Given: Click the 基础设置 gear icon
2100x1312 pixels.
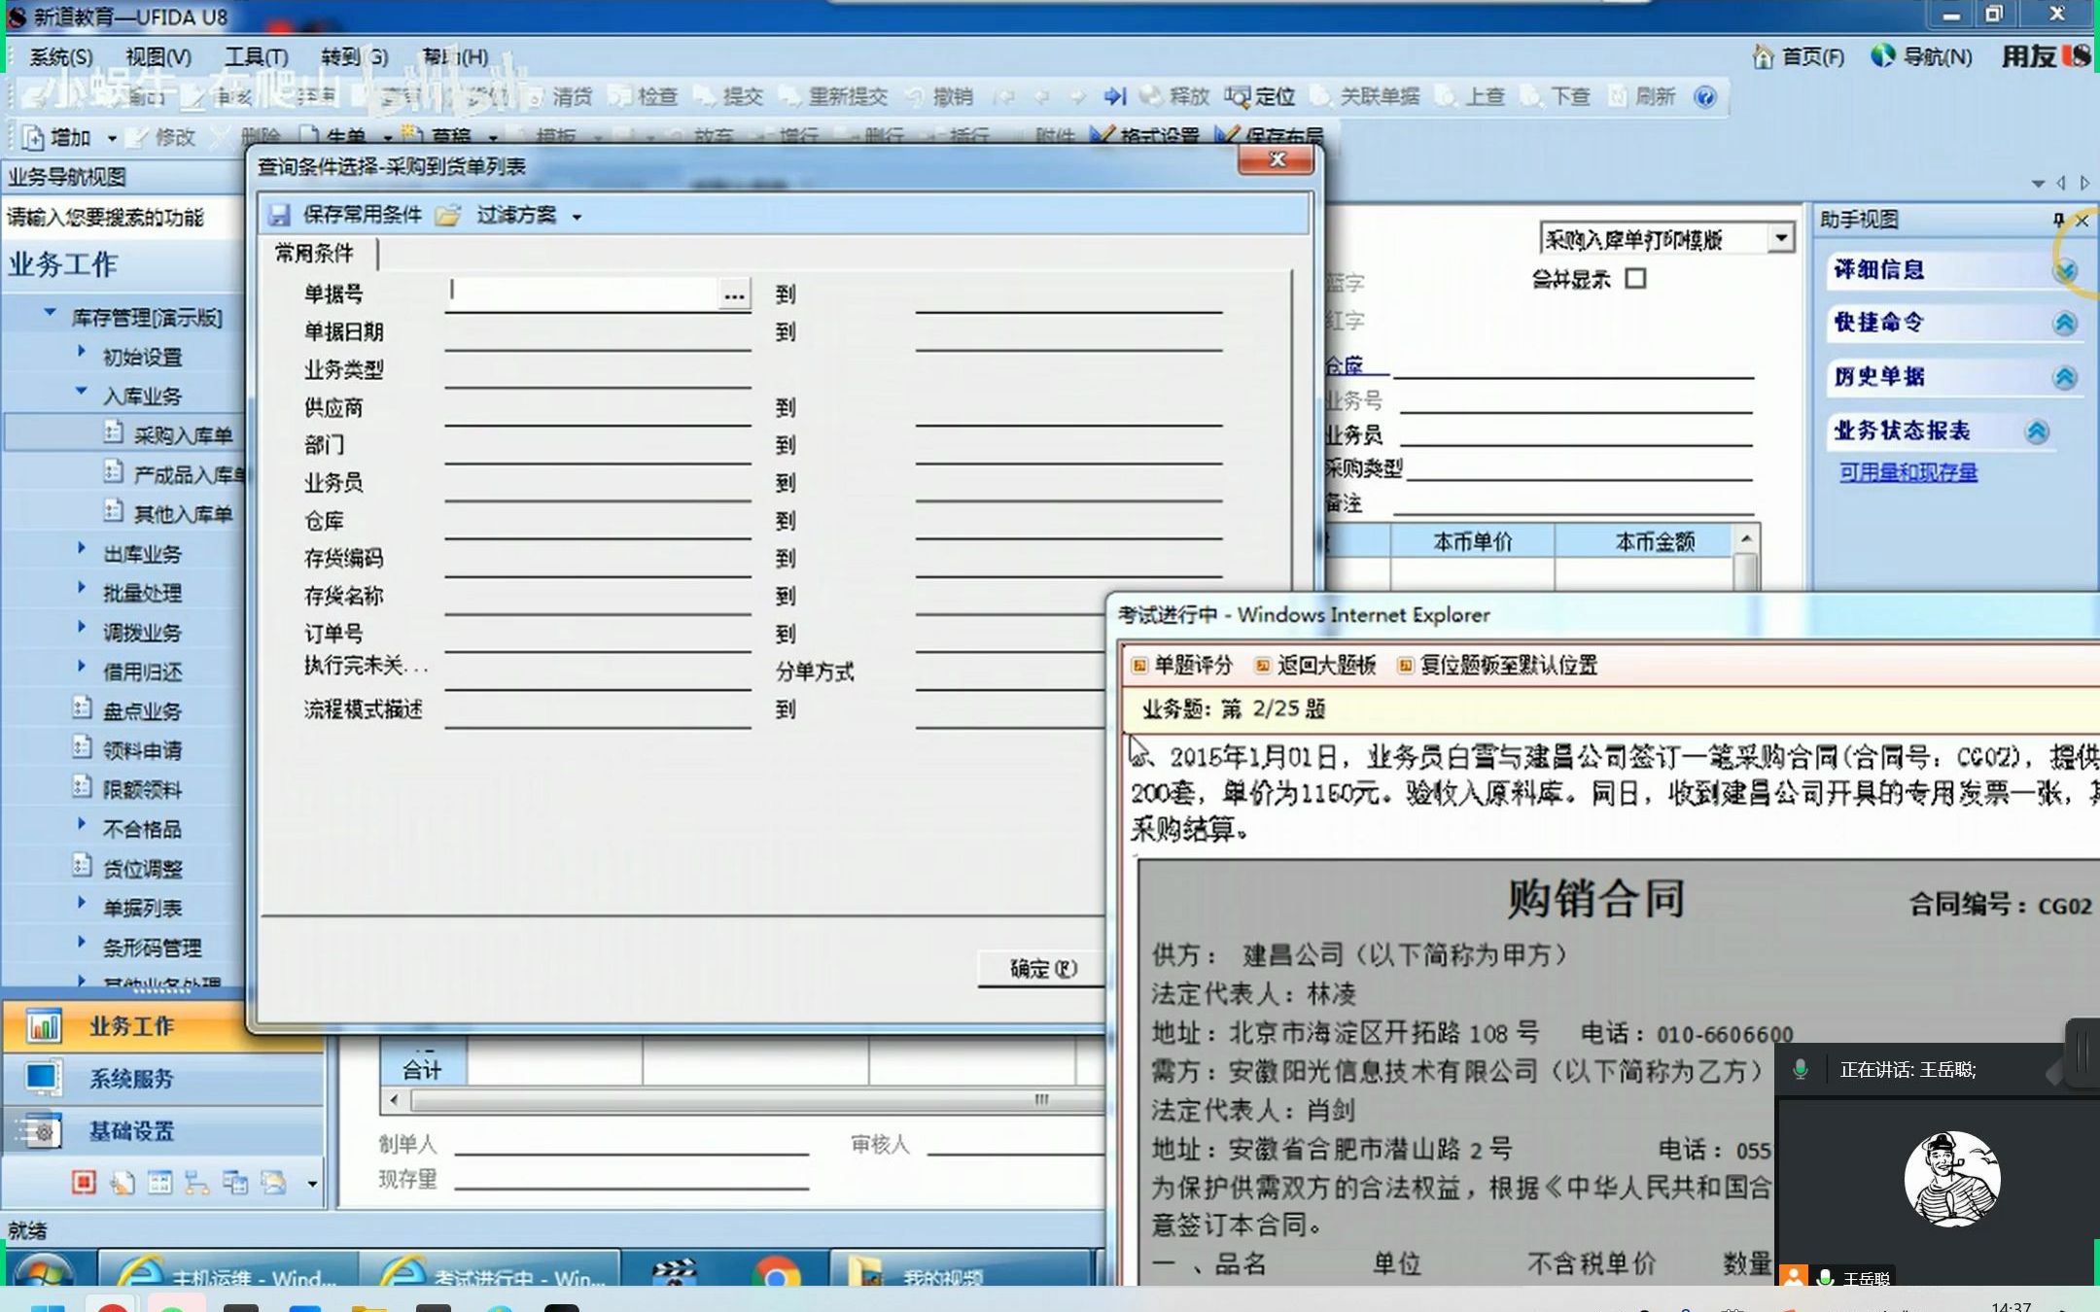Looking at the screenshot, I should [x=43, y=1131].
